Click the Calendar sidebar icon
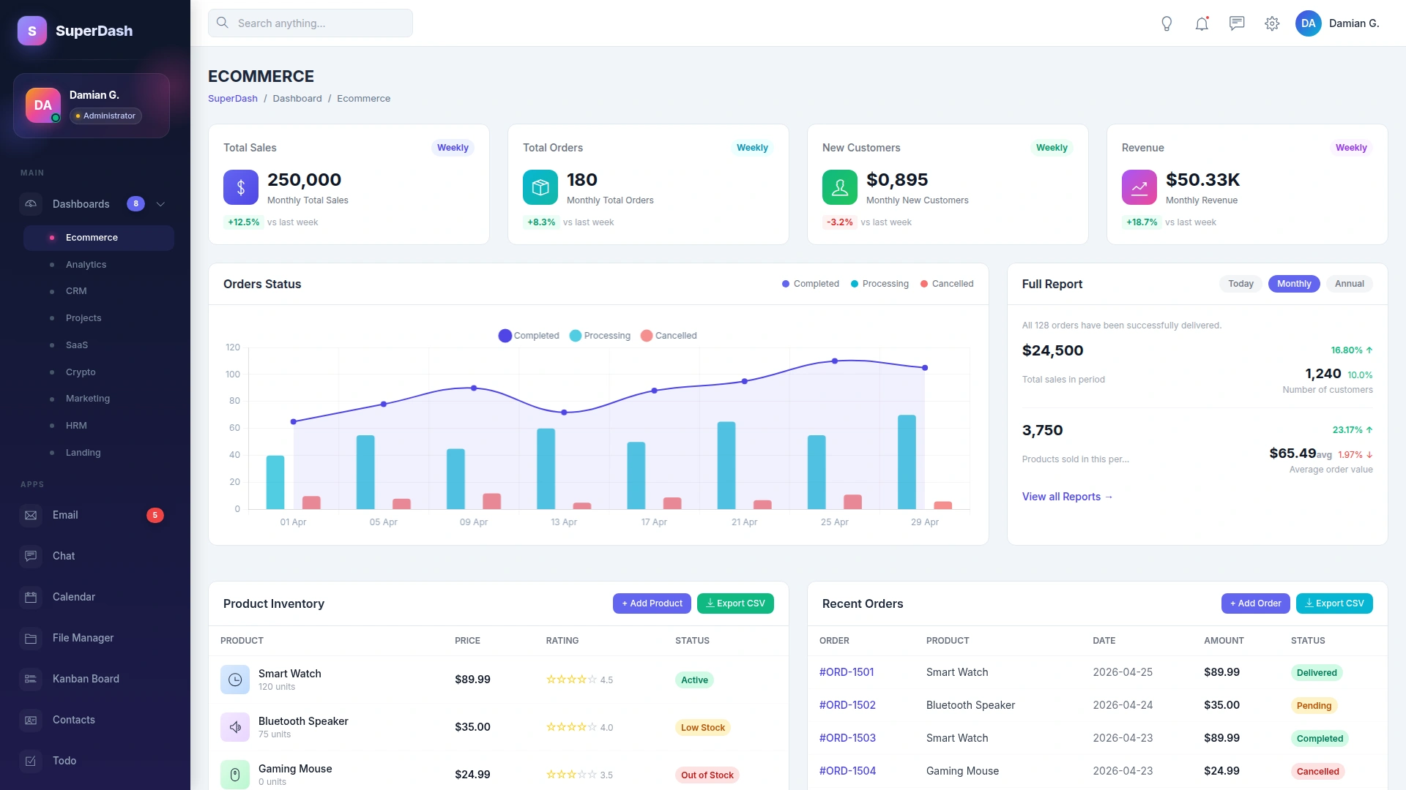The height and width of the screenshot is (790, 1406). (x=31, y=597)
